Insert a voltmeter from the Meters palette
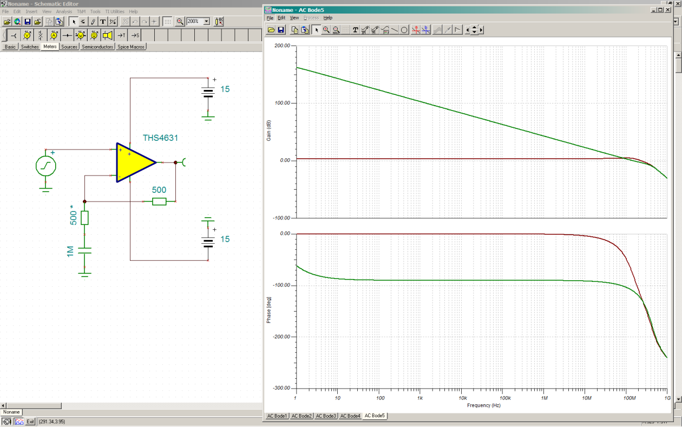This screenshot has height=427, width=682. [27, 35]
